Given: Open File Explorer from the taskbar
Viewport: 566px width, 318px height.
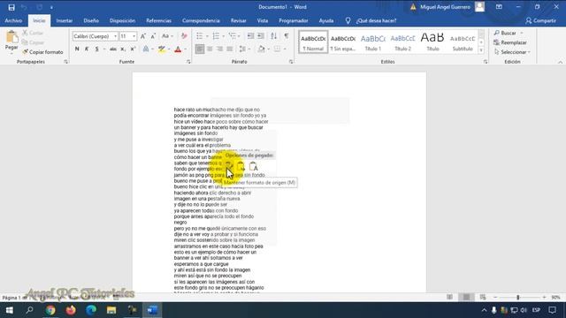Looking at the screenshot, I should (x=111, y=310).
